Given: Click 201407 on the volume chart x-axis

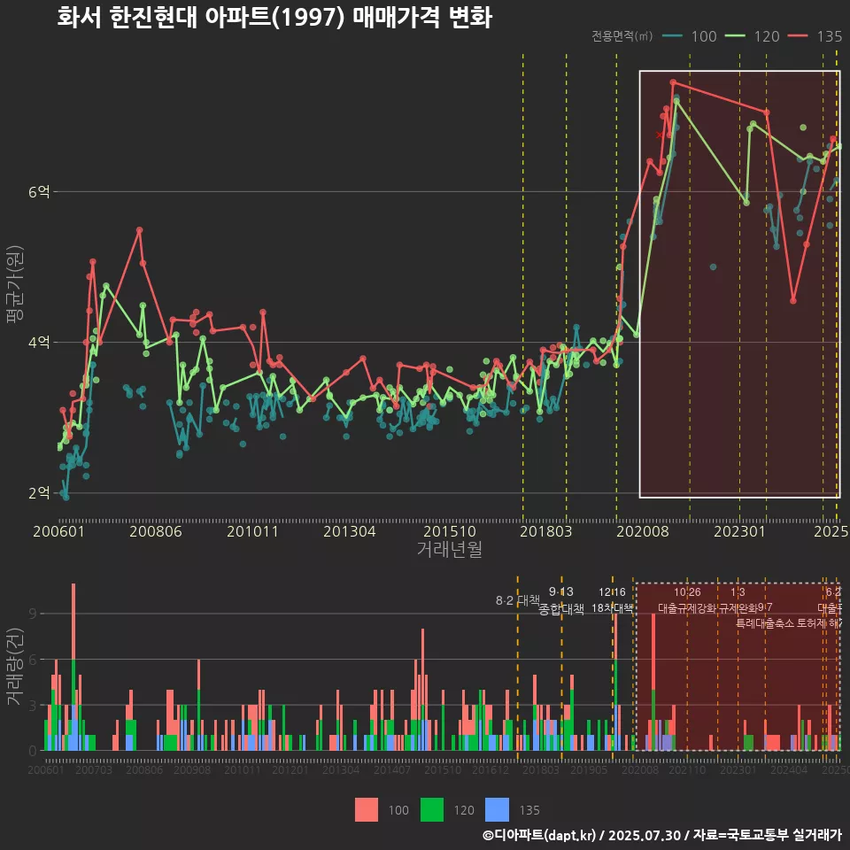Looking at the screenshot, I should coord(392,769).
